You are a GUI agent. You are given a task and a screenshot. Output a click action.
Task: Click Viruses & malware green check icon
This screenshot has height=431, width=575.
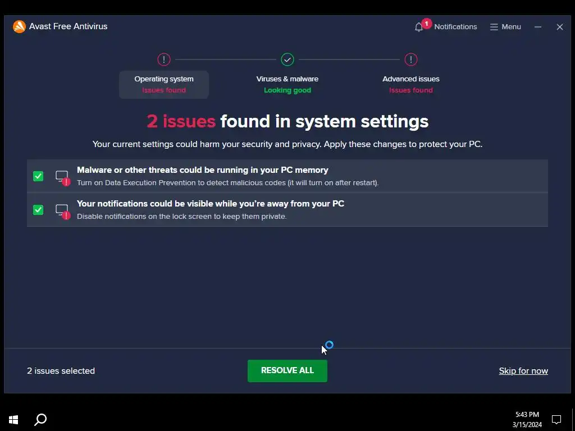pos(287,59)
